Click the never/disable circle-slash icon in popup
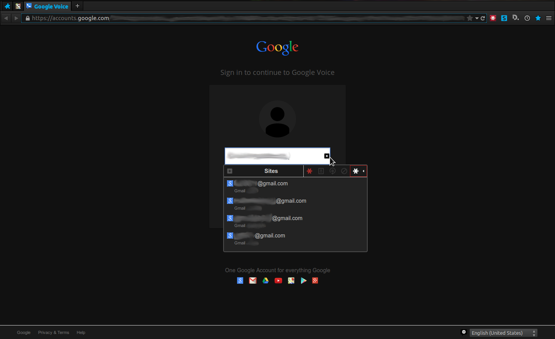The image size is (555, 339). [x=344, y=171]
